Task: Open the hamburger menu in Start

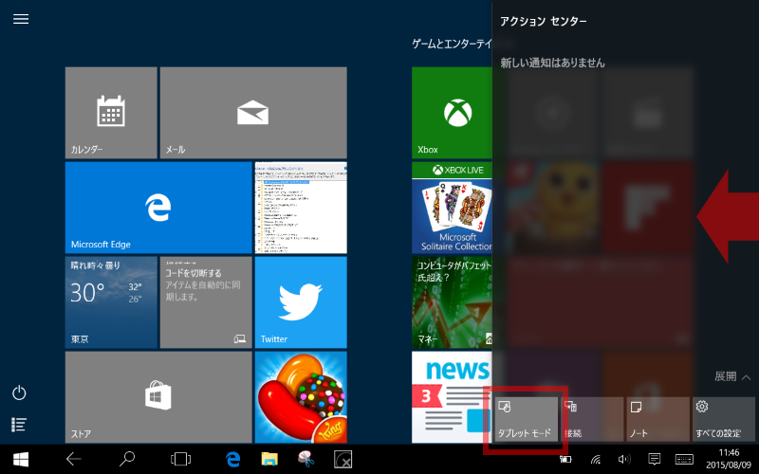Action: pos(21,19)
